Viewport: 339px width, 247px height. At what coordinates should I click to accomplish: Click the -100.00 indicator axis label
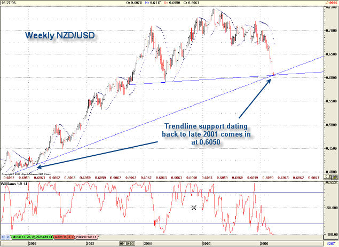tap(332, 235)
